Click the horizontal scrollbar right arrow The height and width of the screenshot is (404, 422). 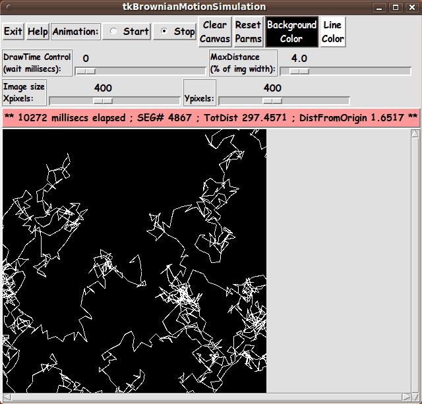[x=406, y=397]
